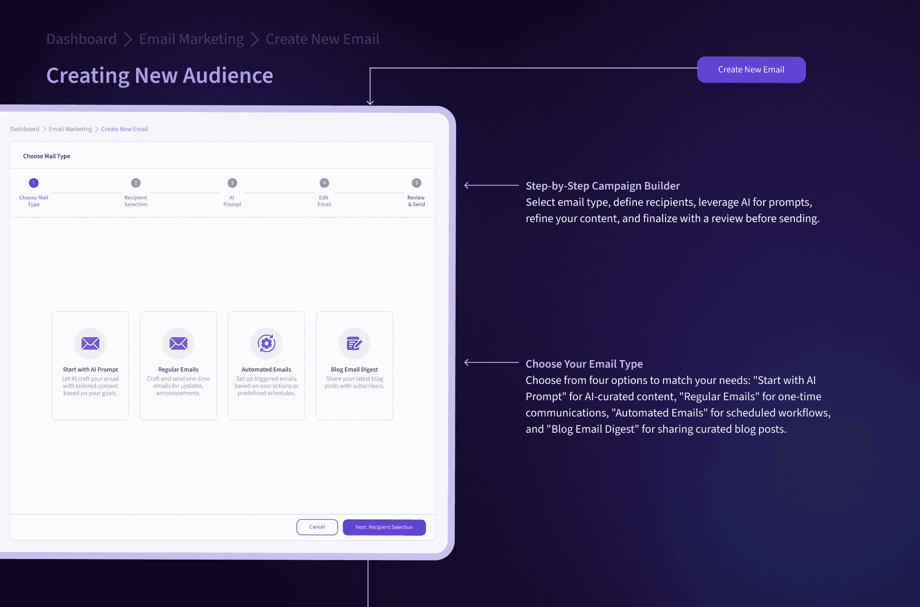Click Create New Email in panel breadcrumb
Screen dimensions: 920x607
(125, 129)
